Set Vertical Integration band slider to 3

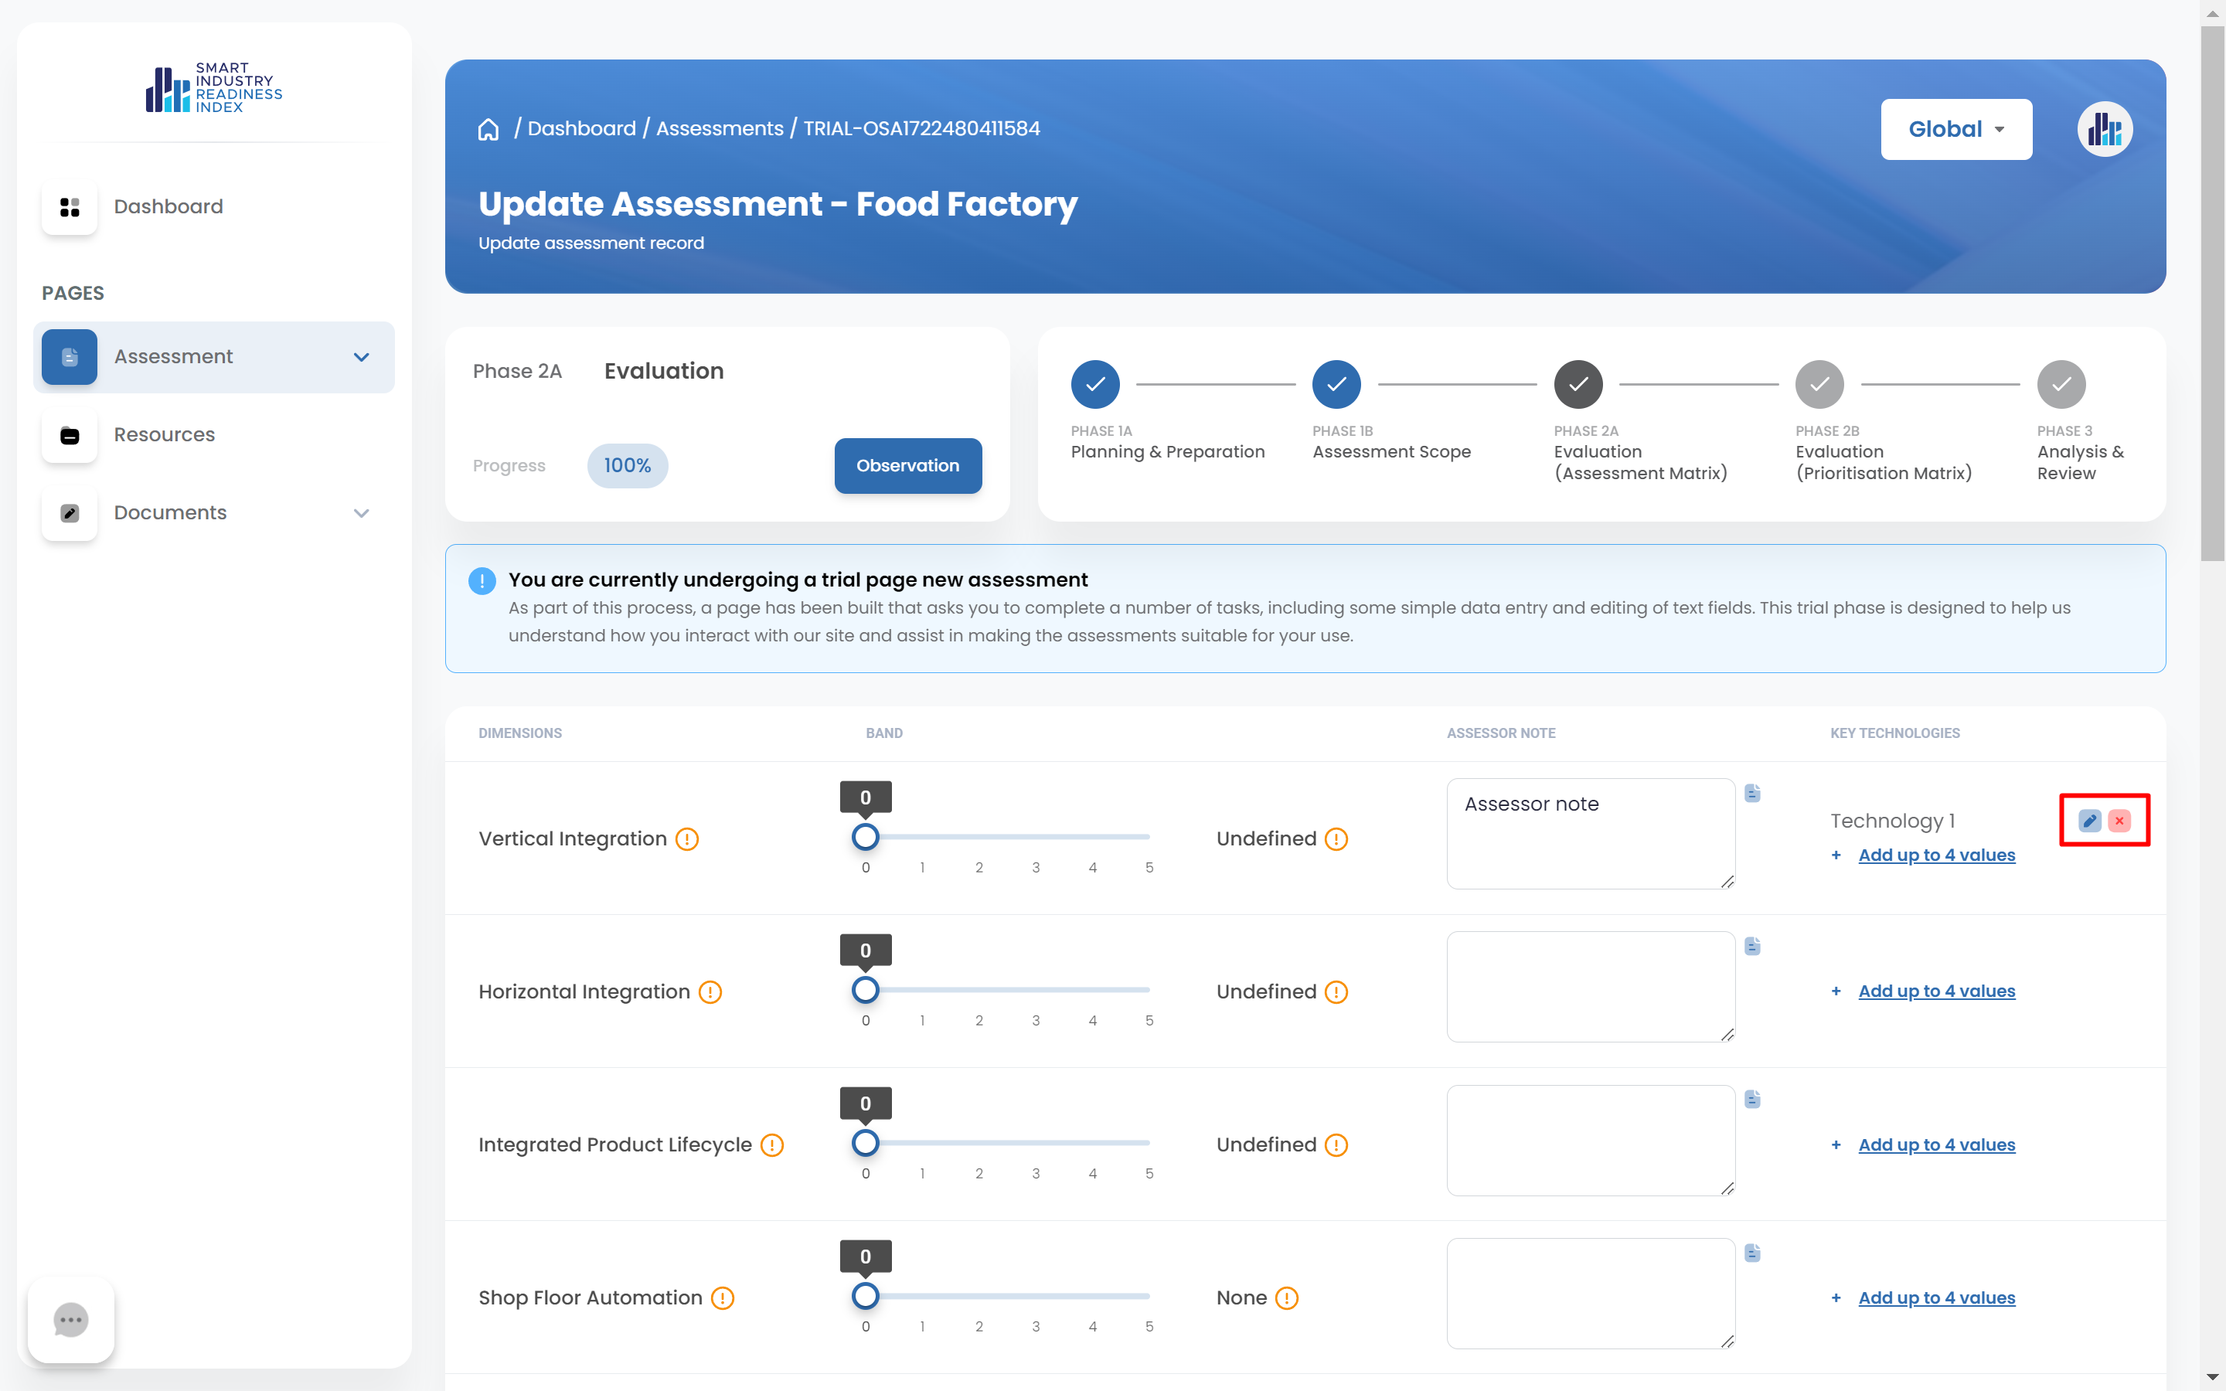pyautogui.click(x=1036, y=837)
